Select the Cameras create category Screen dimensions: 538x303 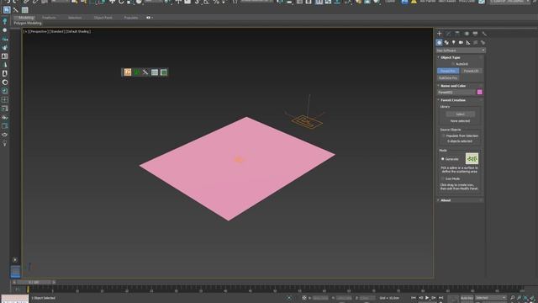(x=461, y=43)
